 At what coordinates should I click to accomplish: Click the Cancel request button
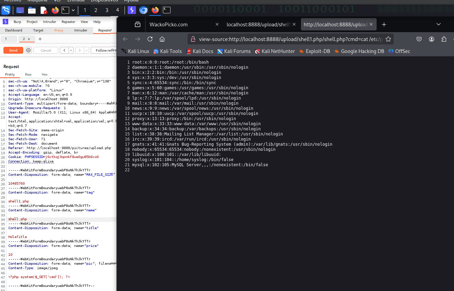point(46,50)
